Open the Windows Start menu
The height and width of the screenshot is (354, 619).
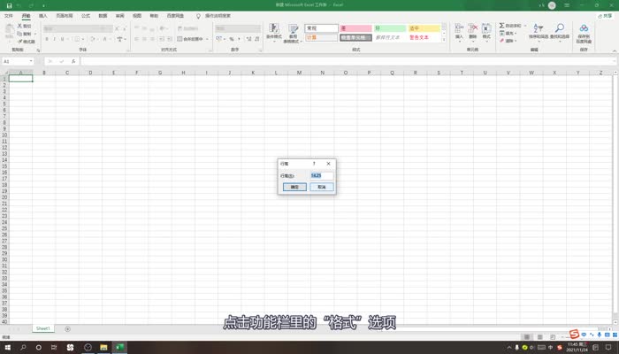tap(7, 347)
